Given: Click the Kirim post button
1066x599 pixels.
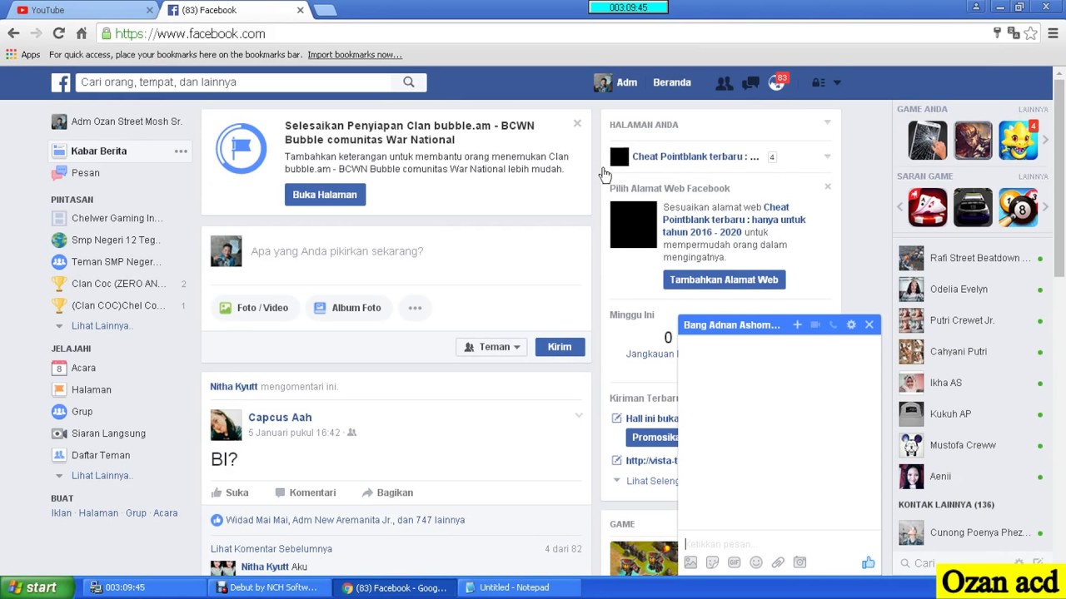Looking at the screenshot, I should (x=560, y=347).
